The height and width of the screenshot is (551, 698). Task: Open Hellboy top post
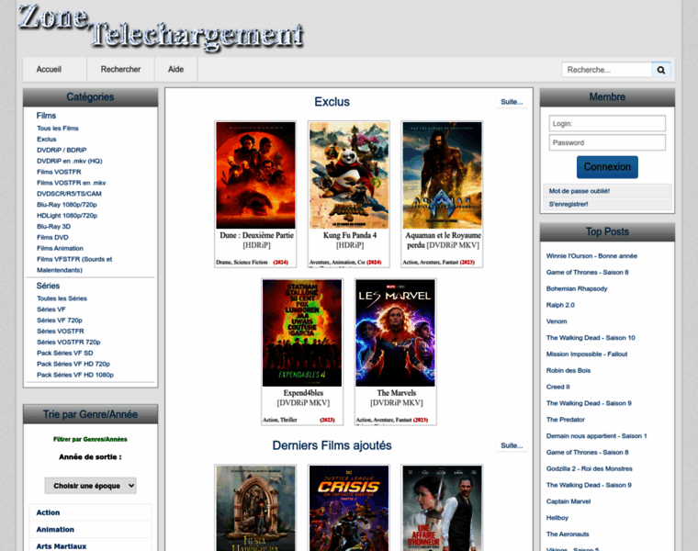tap(557, 518)
